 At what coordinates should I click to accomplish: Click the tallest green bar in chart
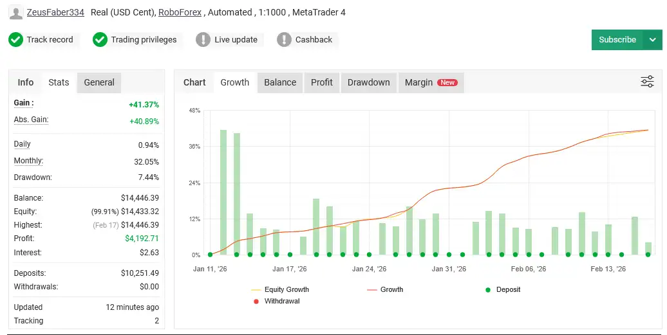[223, 192]
